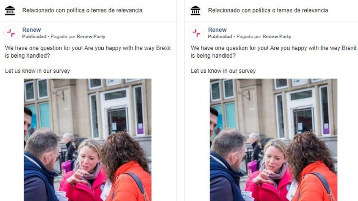Select 'Relacionado con política' label in left ad
Screen dimensions: 358x201
(82, 10)
